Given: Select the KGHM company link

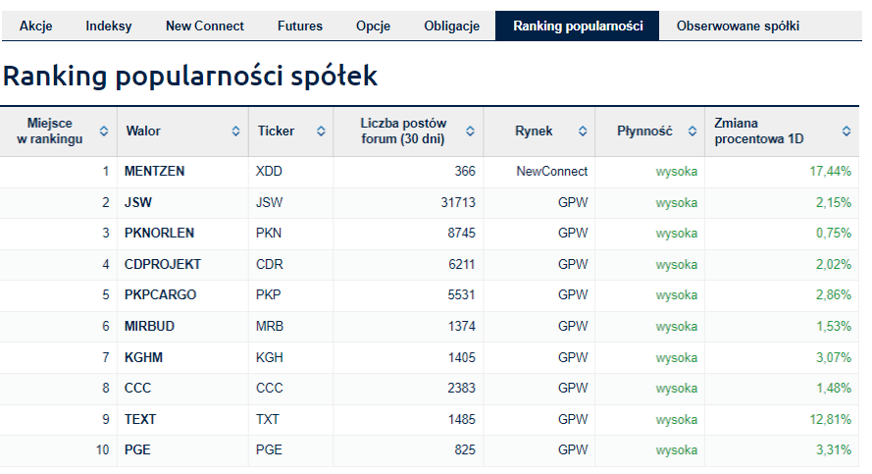Looking at the screenshot, I should point(143,358).
